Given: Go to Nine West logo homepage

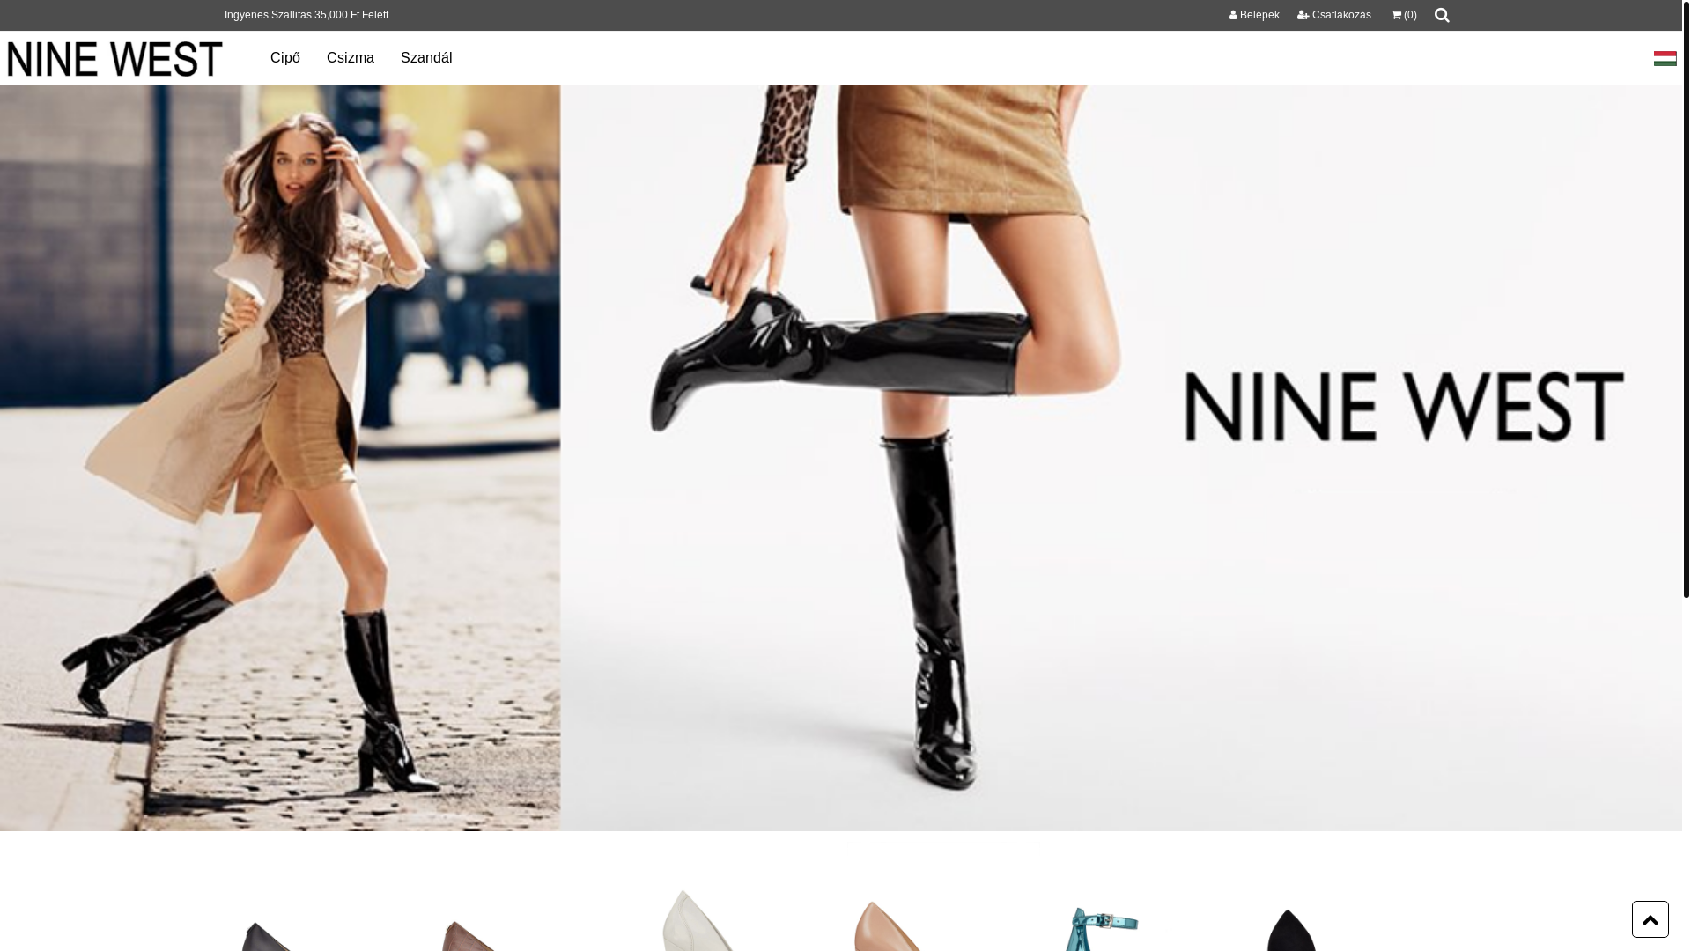Looking at the screenshot, I should coord(114,59).
